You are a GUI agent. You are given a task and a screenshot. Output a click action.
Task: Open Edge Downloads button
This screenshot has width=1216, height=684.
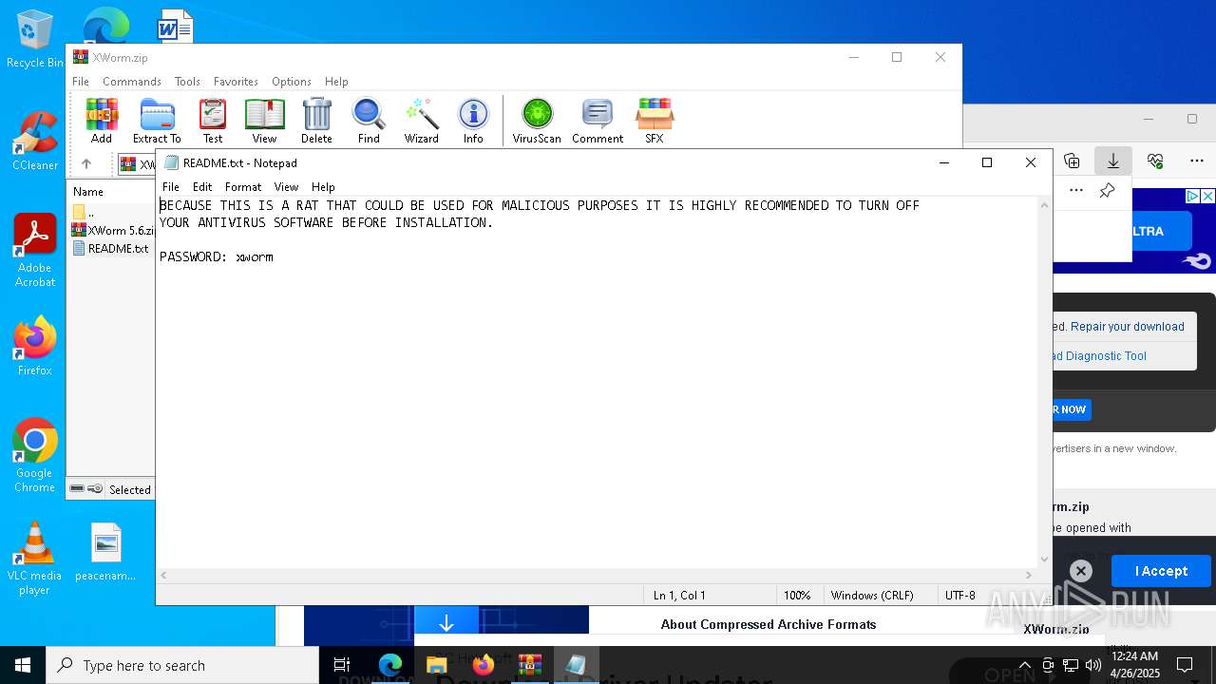point(1113,161)
